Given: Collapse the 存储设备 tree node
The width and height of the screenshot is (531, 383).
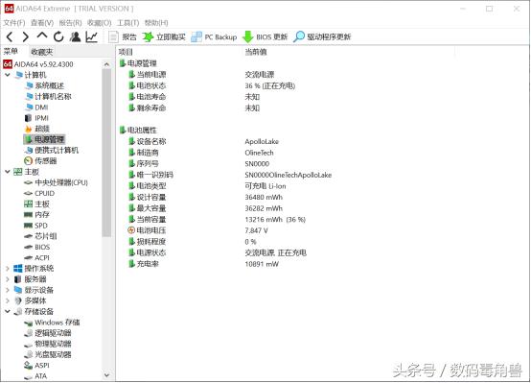Looking at the screenshot, I should (x=8, y=311).
